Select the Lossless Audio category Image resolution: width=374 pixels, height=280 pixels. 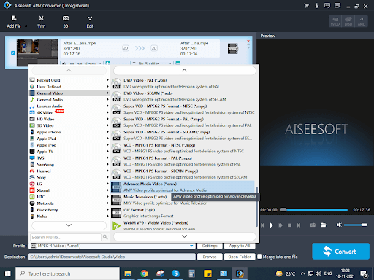[69, 106]
